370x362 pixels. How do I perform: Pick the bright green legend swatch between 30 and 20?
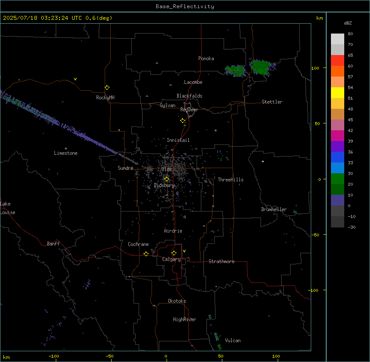click(337, 179)
